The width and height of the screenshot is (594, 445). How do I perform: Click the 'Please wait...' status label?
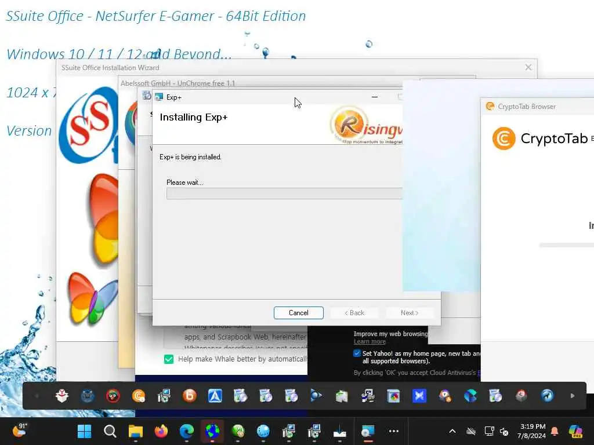(184, 183)
